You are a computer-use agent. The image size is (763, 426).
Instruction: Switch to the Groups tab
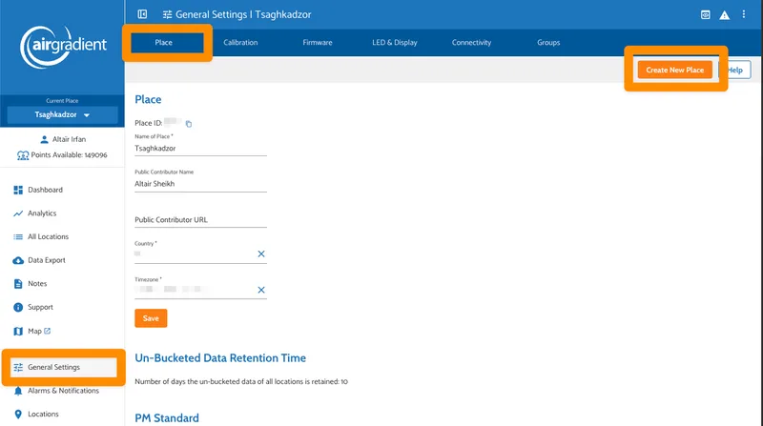[x=548, y=42]
